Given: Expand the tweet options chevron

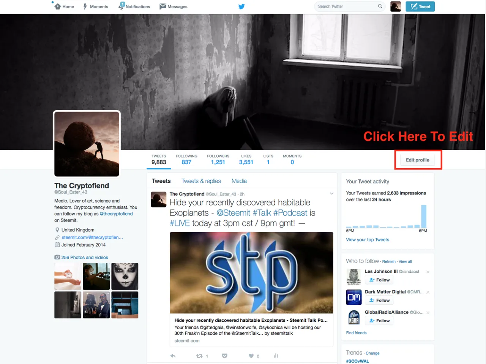Looking at the screenshot, I should (331, 194).
